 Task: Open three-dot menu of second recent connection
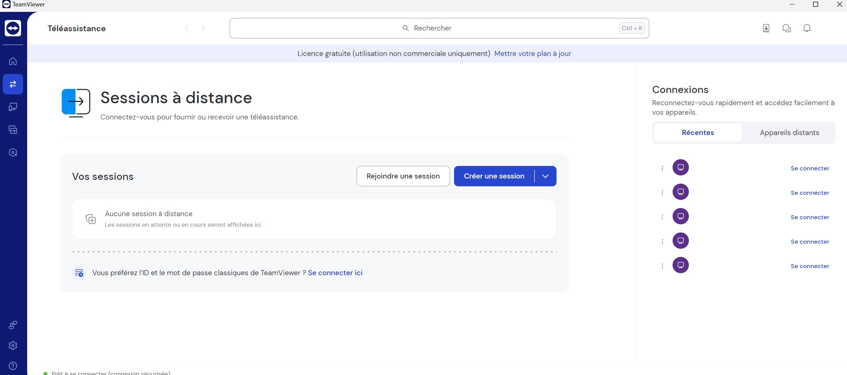662,193
